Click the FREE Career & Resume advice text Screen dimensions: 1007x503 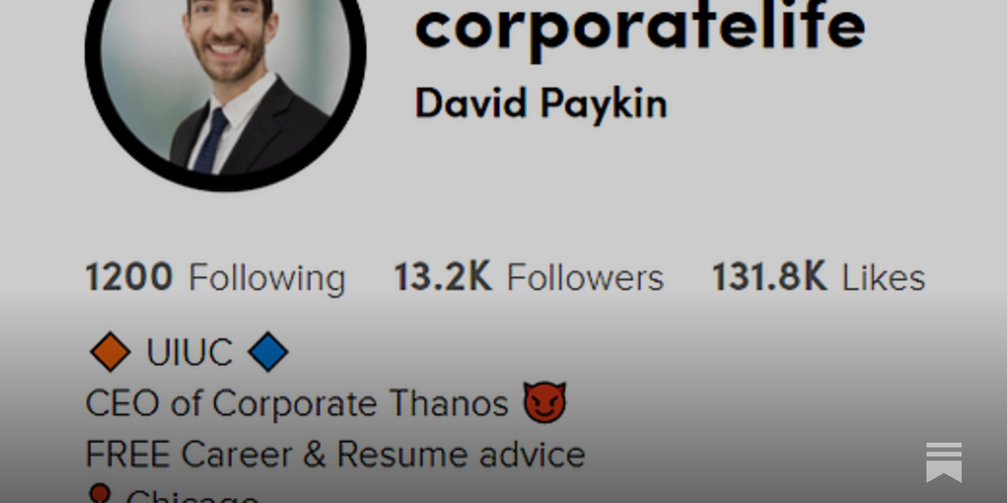click(x=335, y=454)
